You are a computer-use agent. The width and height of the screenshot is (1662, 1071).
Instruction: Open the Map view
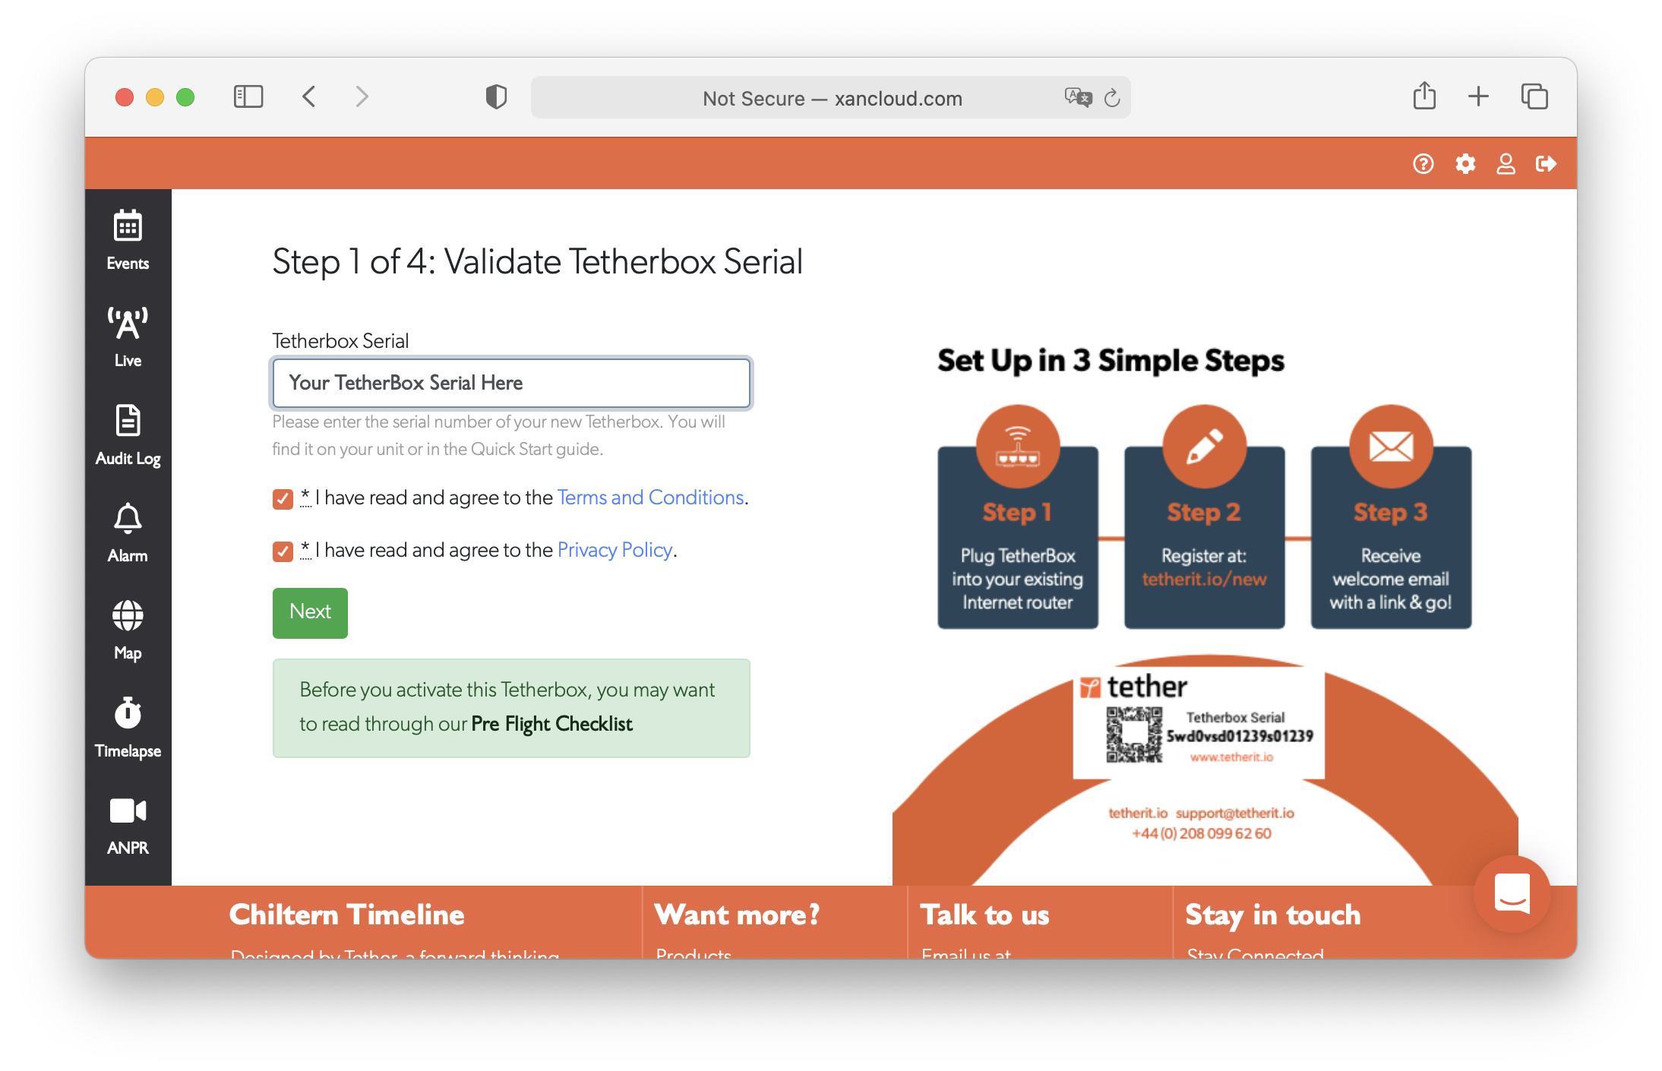(x=128, y=627)
